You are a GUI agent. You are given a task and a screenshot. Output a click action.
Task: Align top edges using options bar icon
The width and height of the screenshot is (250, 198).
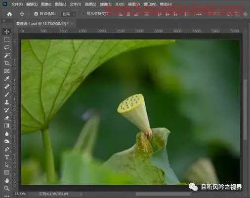tap(160, 14)
